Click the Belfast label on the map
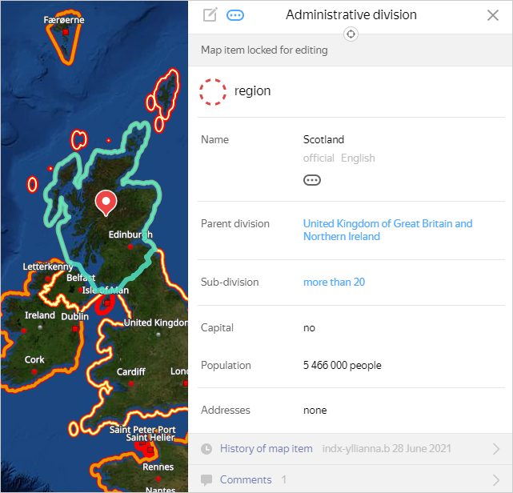Viewport: 513px width, 493px height. 81,278
